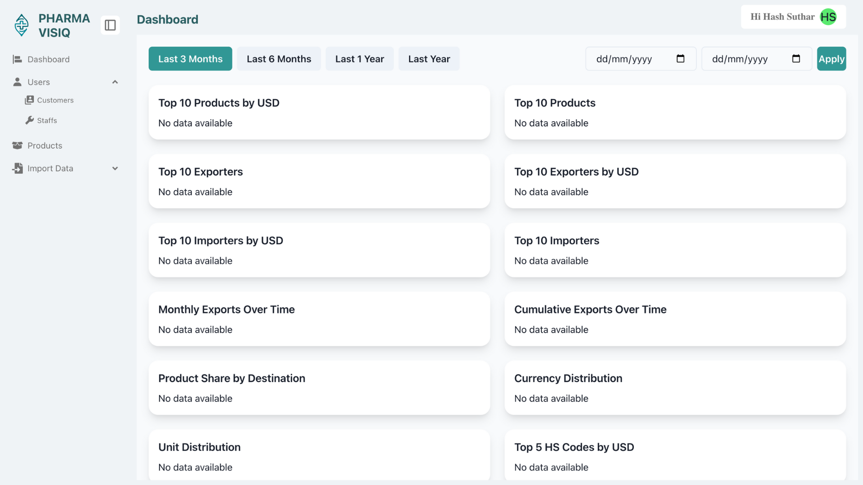This screenshot has height=485, width=863.
Task: Click the Products box icon
Action: click(x=18, y=145)
